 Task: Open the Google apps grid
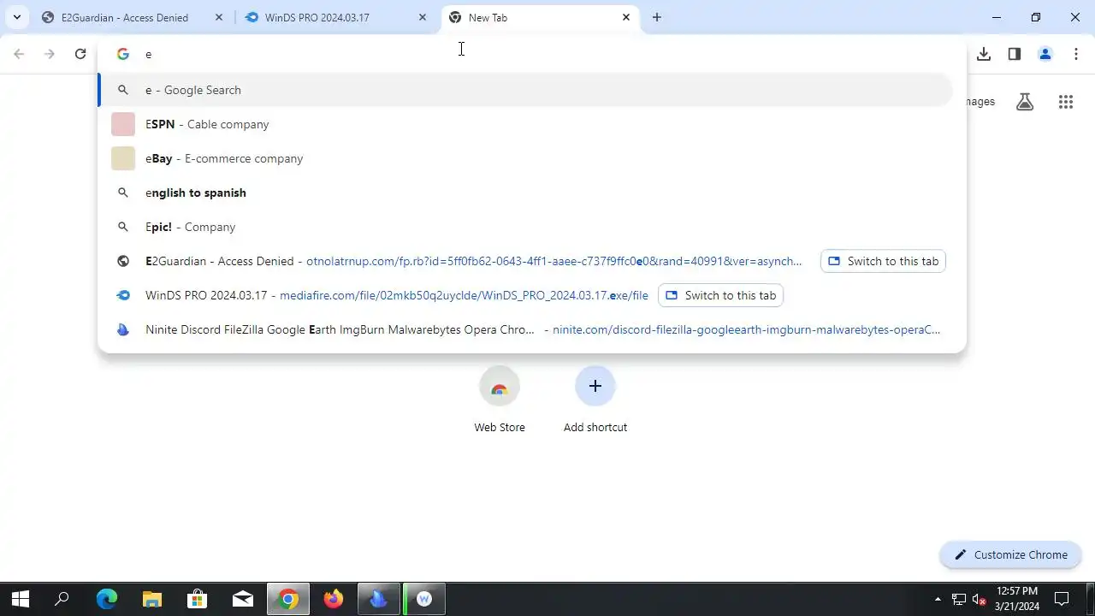point(1066,102)
